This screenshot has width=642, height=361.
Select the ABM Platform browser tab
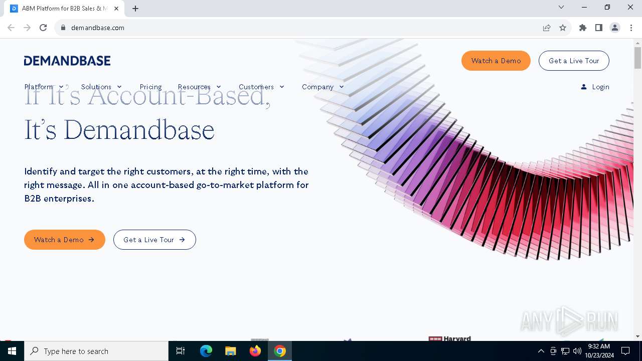tap(65, 9)
